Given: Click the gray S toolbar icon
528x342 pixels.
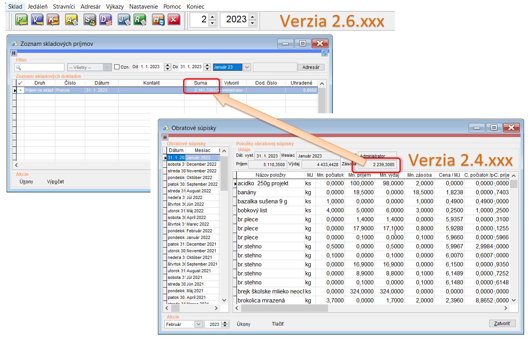Looking at the screenshot, I should pyautogui.click(x=90, y=20).
